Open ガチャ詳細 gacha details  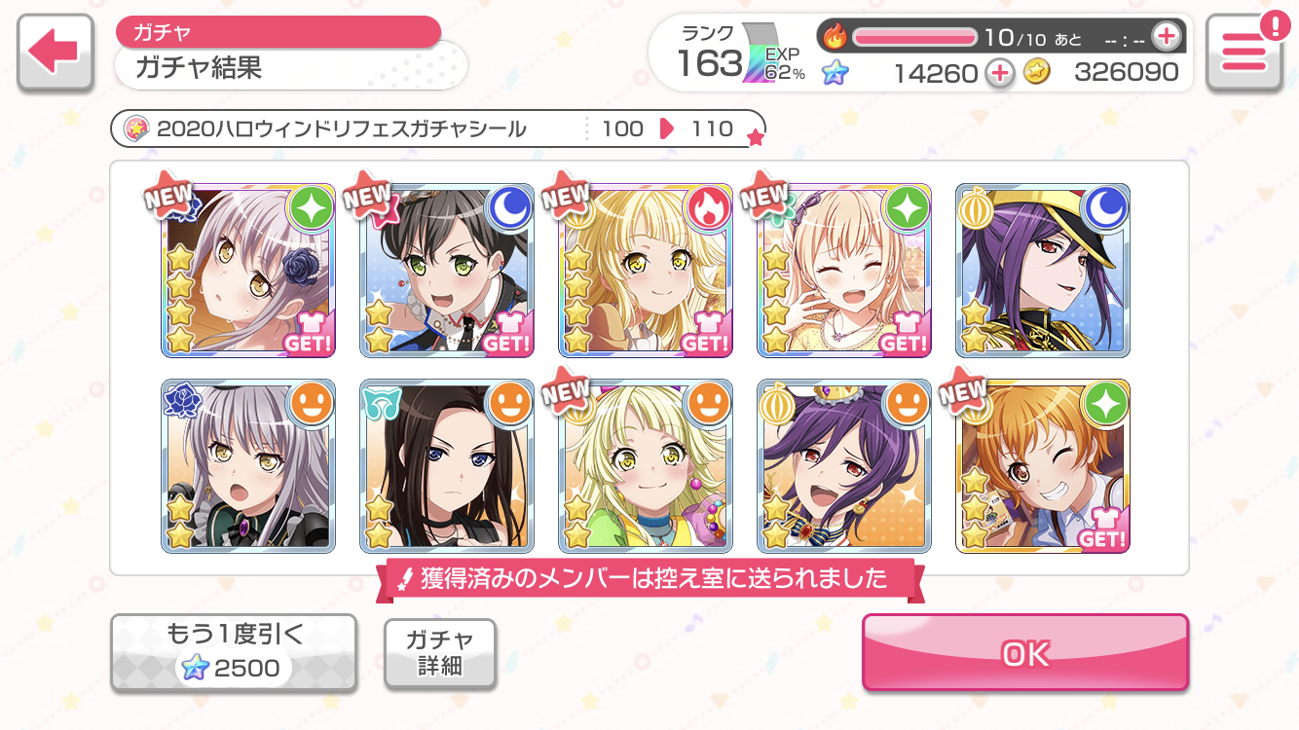(x=440, y=653)
